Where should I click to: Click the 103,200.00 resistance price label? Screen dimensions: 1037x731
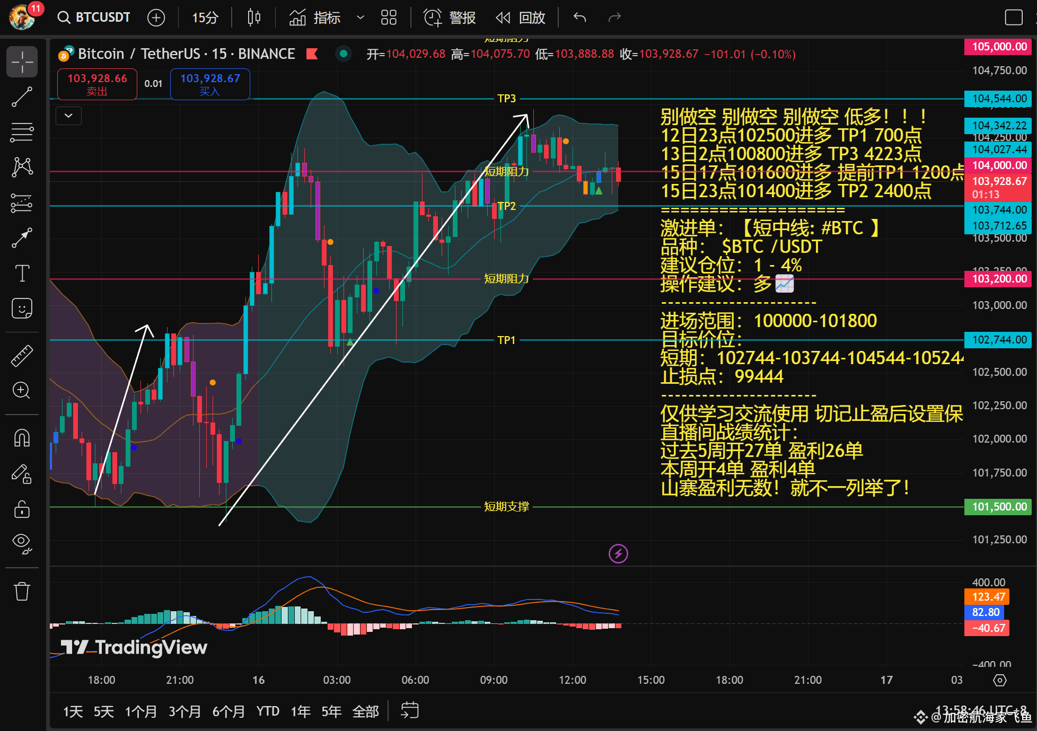pyautogui.click(x=998, y=279)
